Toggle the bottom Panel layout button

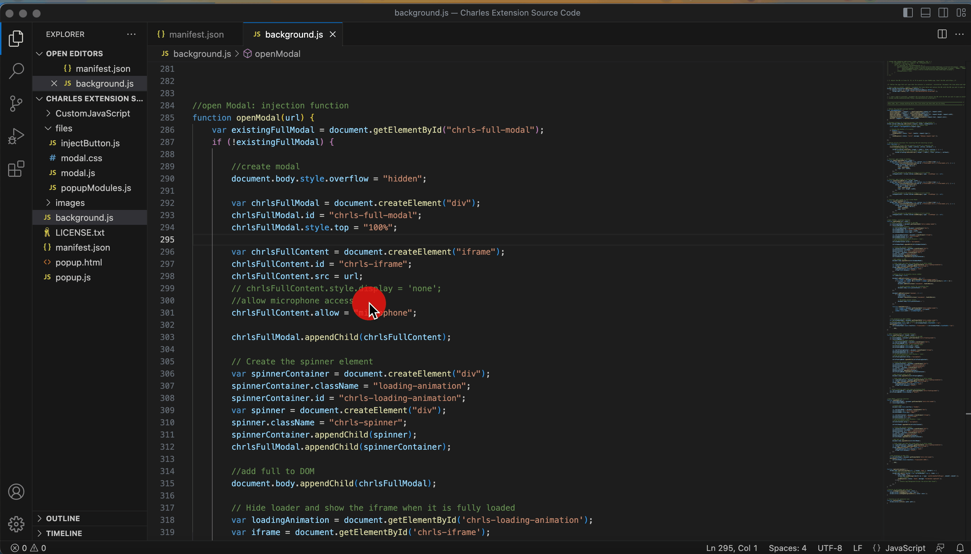925,13
